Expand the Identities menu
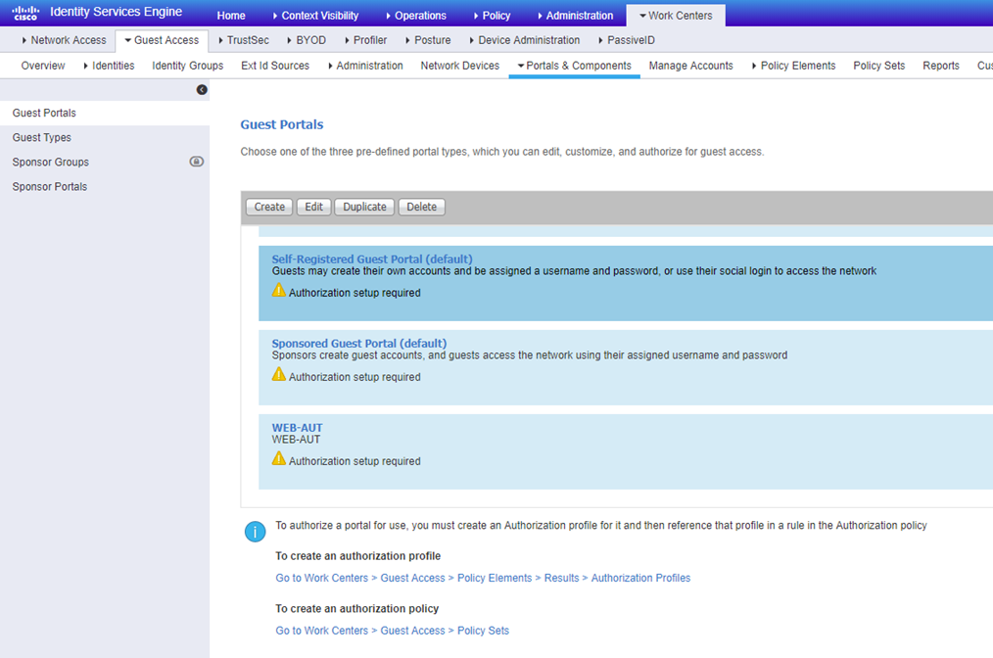Viewport: 993px width, 658px height. tap(109, 66)
